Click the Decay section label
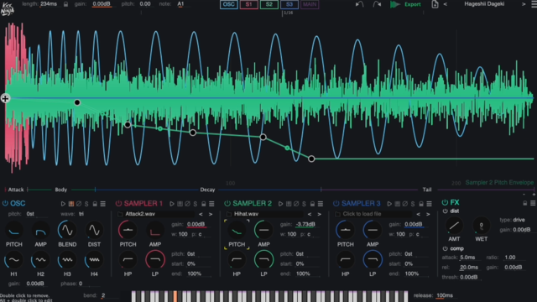Viewport: 537px width, 302px height. coord(207,190)
